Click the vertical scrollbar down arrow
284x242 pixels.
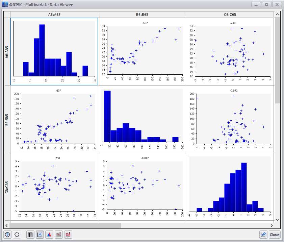coord(278,220)
